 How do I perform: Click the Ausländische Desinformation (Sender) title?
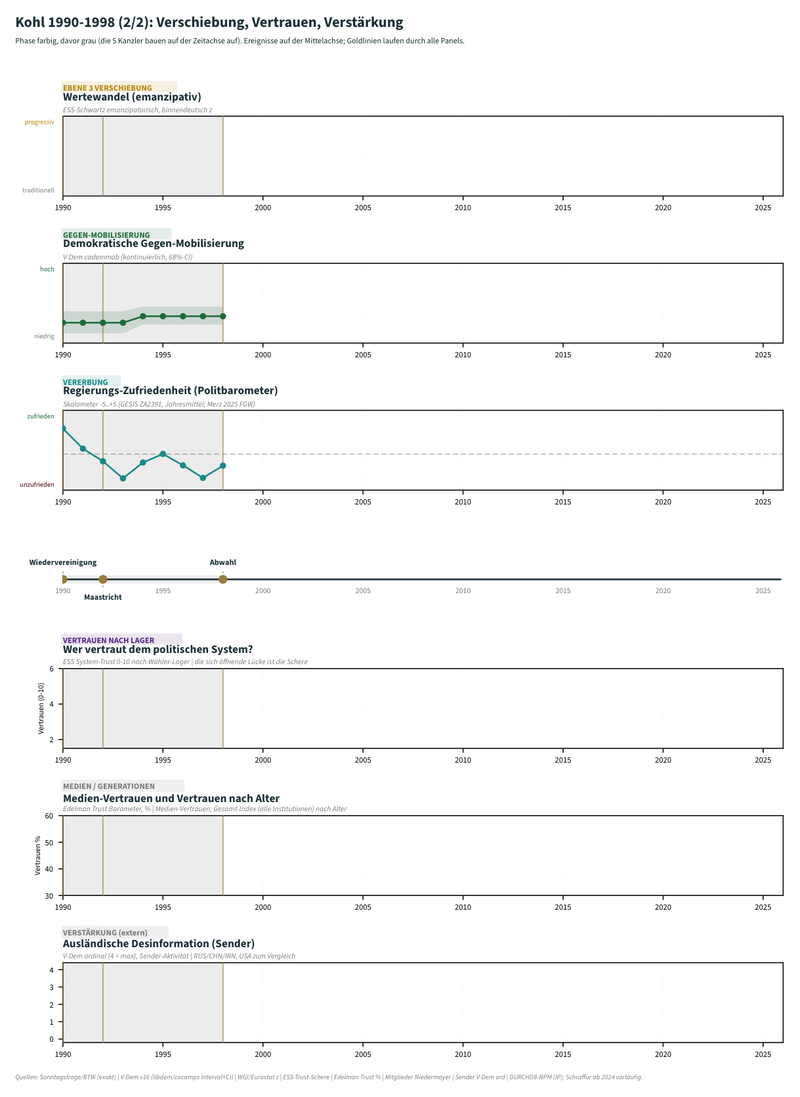159,944
